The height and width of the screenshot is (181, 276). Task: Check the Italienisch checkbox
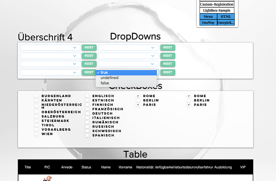coord(87,118)
